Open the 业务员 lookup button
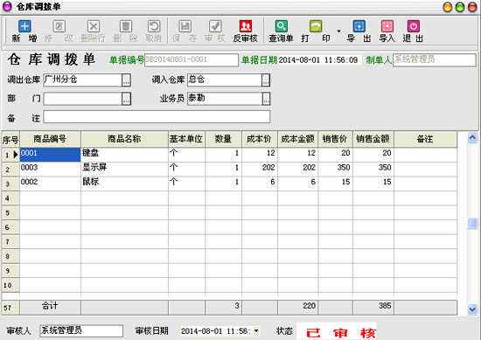This screenshot has width=481, height=340. [266, 99]
